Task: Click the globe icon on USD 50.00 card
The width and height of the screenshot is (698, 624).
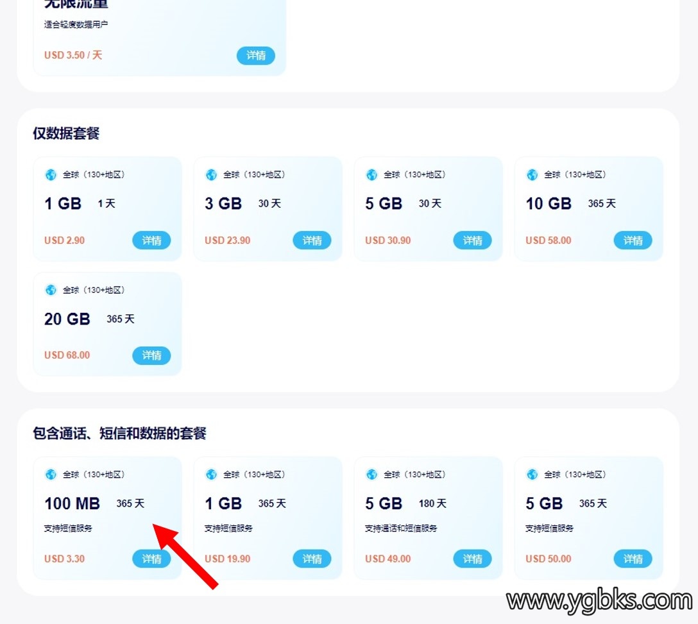Action: [532, 475]
